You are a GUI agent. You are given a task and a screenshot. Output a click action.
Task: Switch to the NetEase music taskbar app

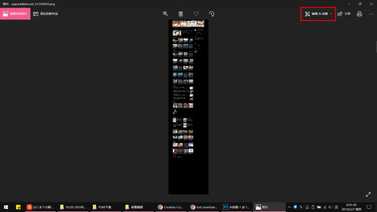(41, 207)
